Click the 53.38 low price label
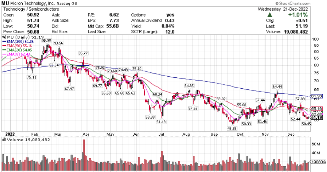The height and width of the screenshot is (172, 327). [150, 117]
